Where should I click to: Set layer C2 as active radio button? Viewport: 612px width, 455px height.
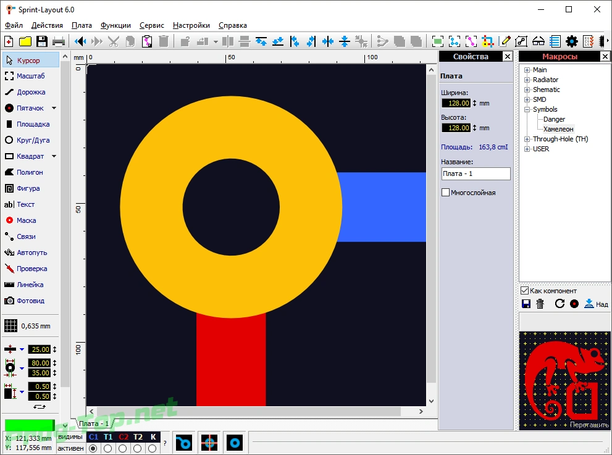click(x=122, y=448)
